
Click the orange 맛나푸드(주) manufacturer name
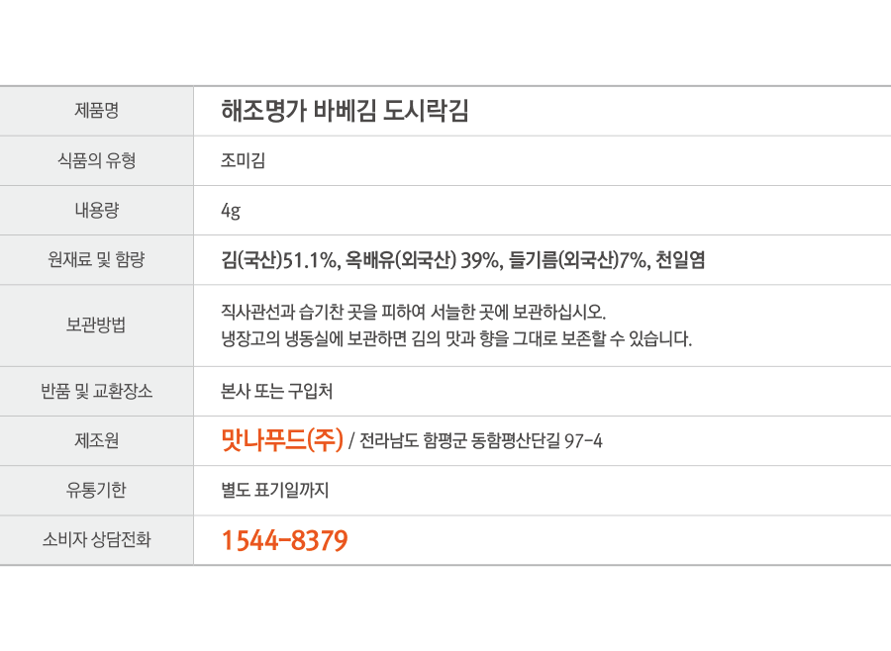tap(282, 439)
